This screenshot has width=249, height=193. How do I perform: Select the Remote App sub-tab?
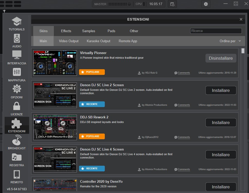point(128,41)
